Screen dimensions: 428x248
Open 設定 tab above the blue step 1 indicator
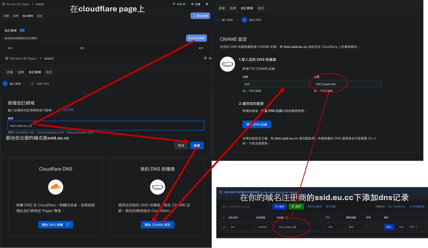pos(49,72)
